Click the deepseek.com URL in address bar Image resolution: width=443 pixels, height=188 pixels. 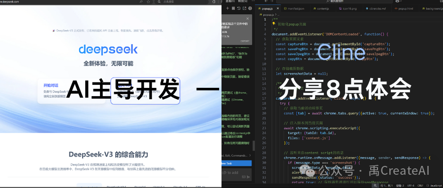click(9, 1)
